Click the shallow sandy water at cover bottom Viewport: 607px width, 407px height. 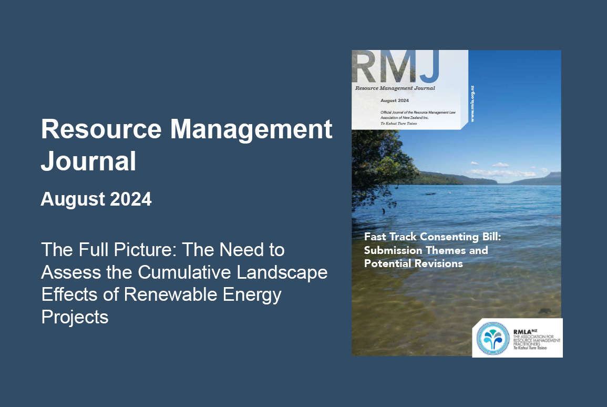[x=420, y=326]
